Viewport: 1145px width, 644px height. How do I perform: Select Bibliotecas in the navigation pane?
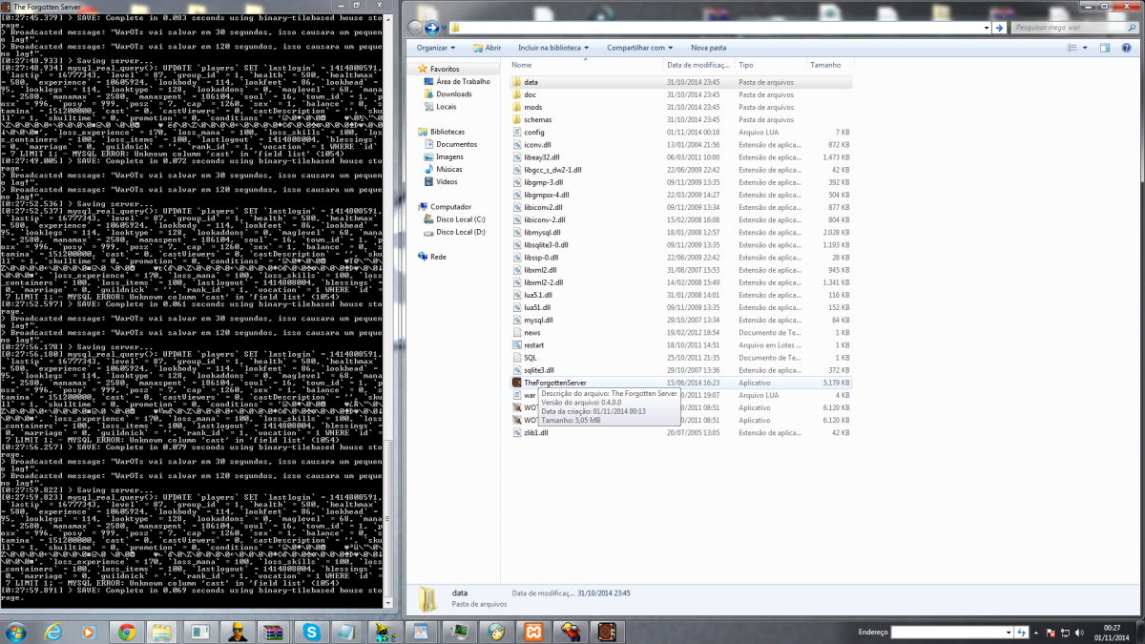coord(447,132)
